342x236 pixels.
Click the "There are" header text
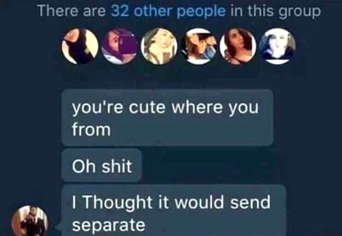pyautogui.click(x=71, y=11)
